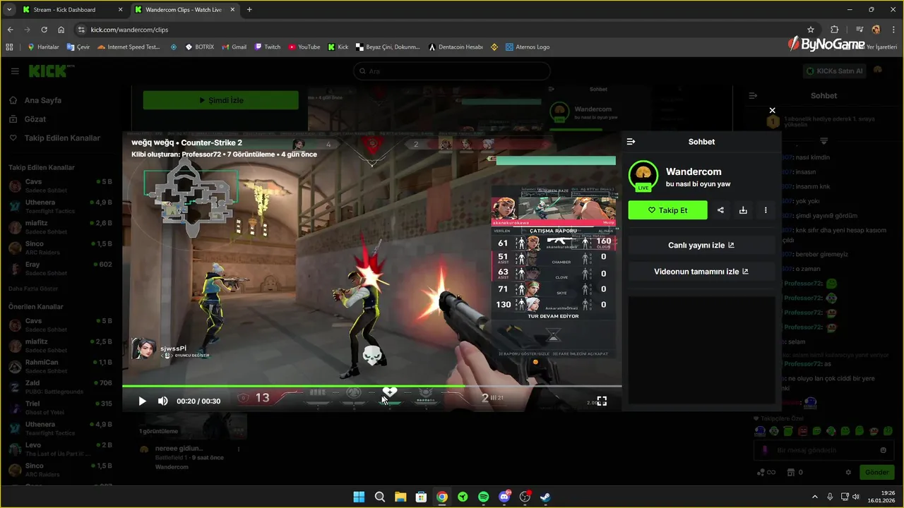The height and width of the screenshot is (508, 904).
Task: Collapse the background Sohbet chat panel
Action: (753, 95)
